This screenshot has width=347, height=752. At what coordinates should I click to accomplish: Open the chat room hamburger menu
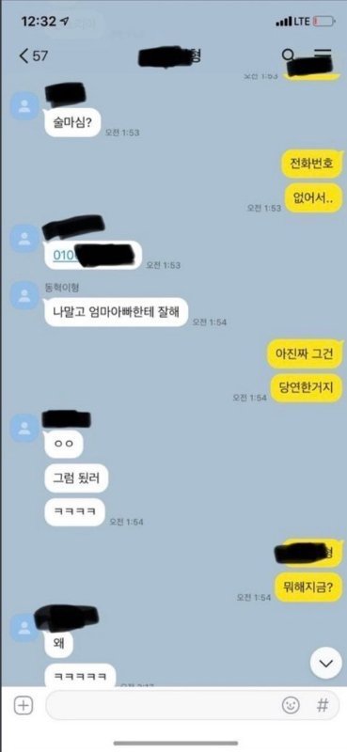(323, 55)
